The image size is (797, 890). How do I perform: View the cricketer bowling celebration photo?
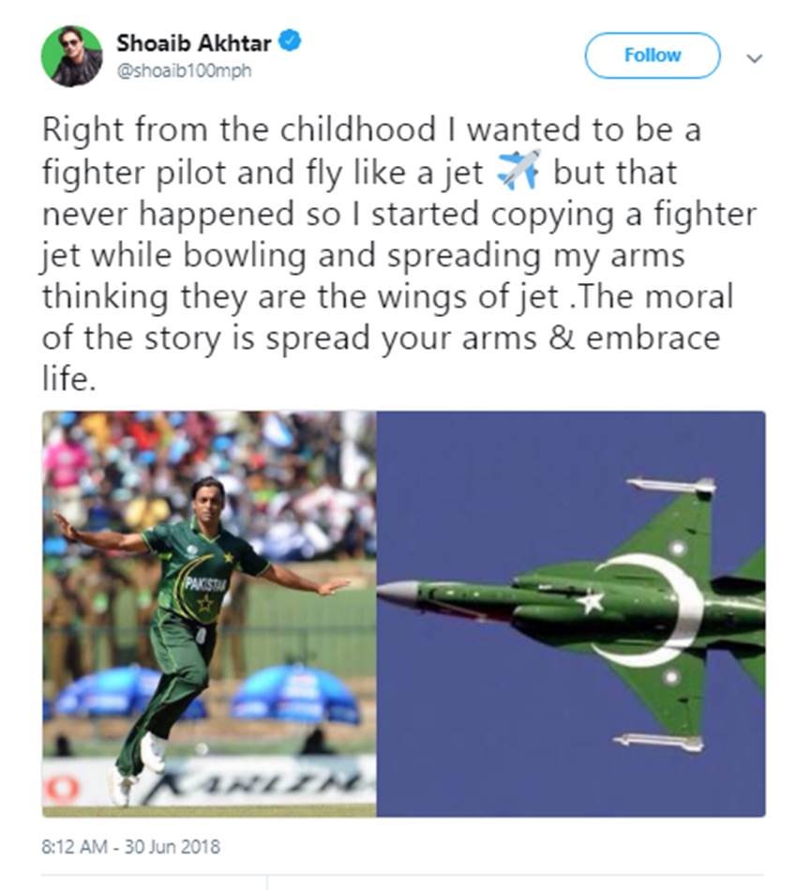click(209, 613)
